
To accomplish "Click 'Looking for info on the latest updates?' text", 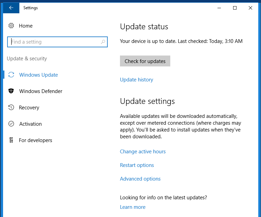I will click(163, 198).
